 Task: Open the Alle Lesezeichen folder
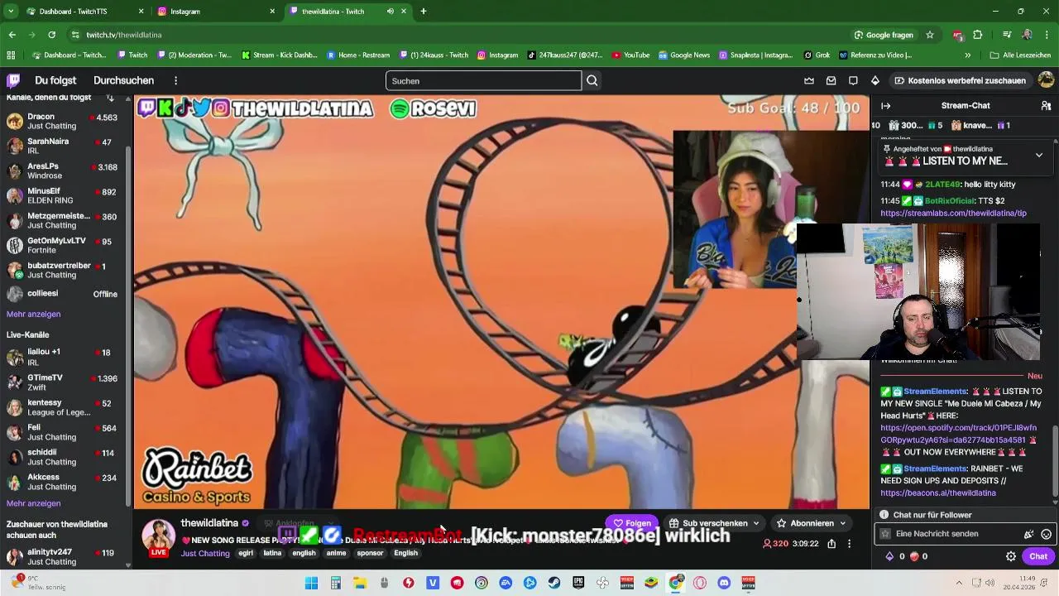(1020, 55)
